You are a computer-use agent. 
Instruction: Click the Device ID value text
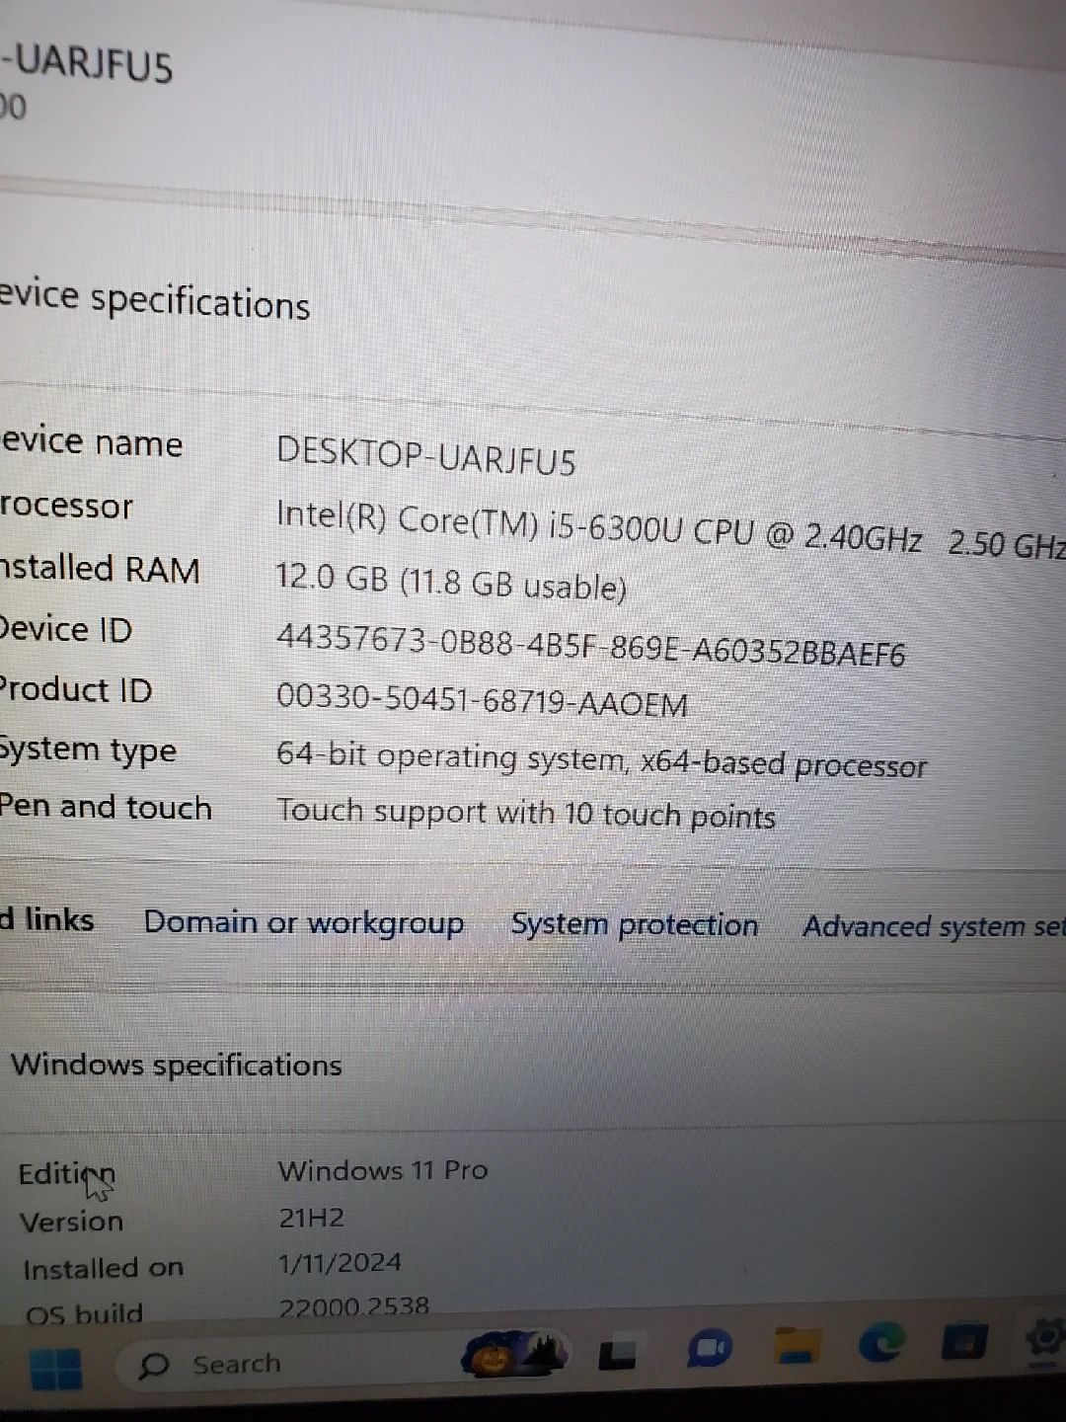pyautogui.click(x=589, y=645)
